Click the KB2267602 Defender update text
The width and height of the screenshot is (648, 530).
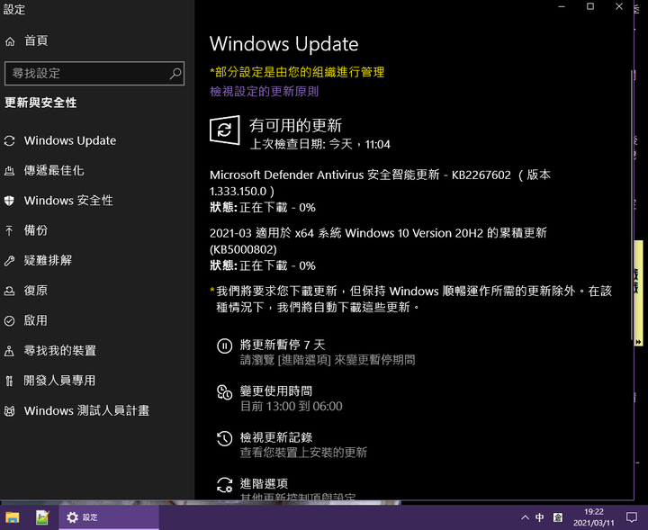(x=380, y=183)
